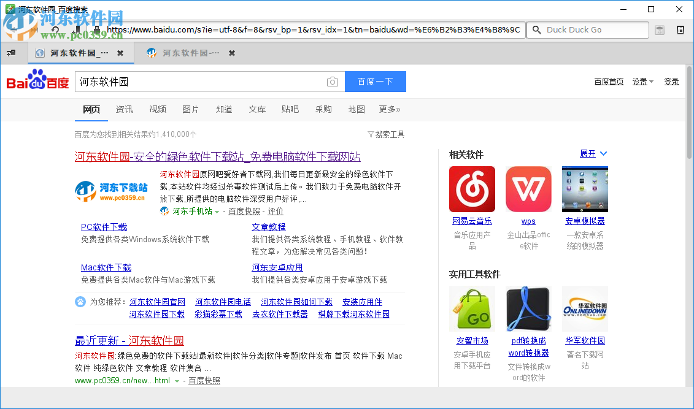694x409 pixels.
Task: Click the magnifier in the Duck Duck Go field
Action: coord(536,29)
